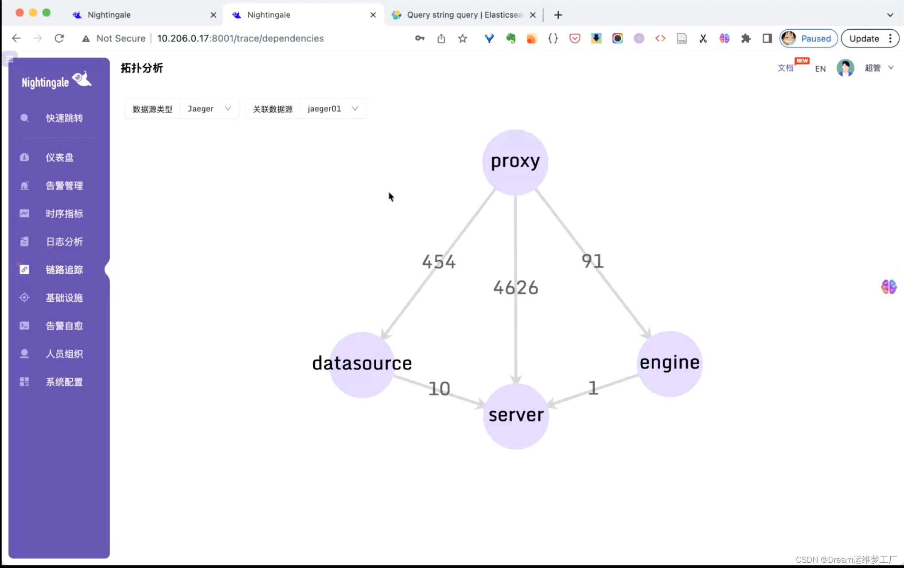Click the 告警管理 alert bell icon
The width and height of the screenshot is (904, 568).
pyautogui.click(x=24, y=186)
